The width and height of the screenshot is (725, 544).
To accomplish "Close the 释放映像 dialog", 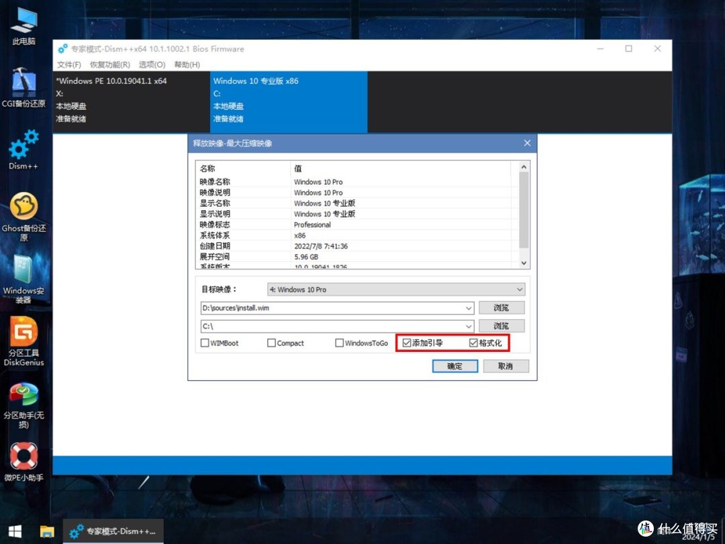I will pos(527,143).
